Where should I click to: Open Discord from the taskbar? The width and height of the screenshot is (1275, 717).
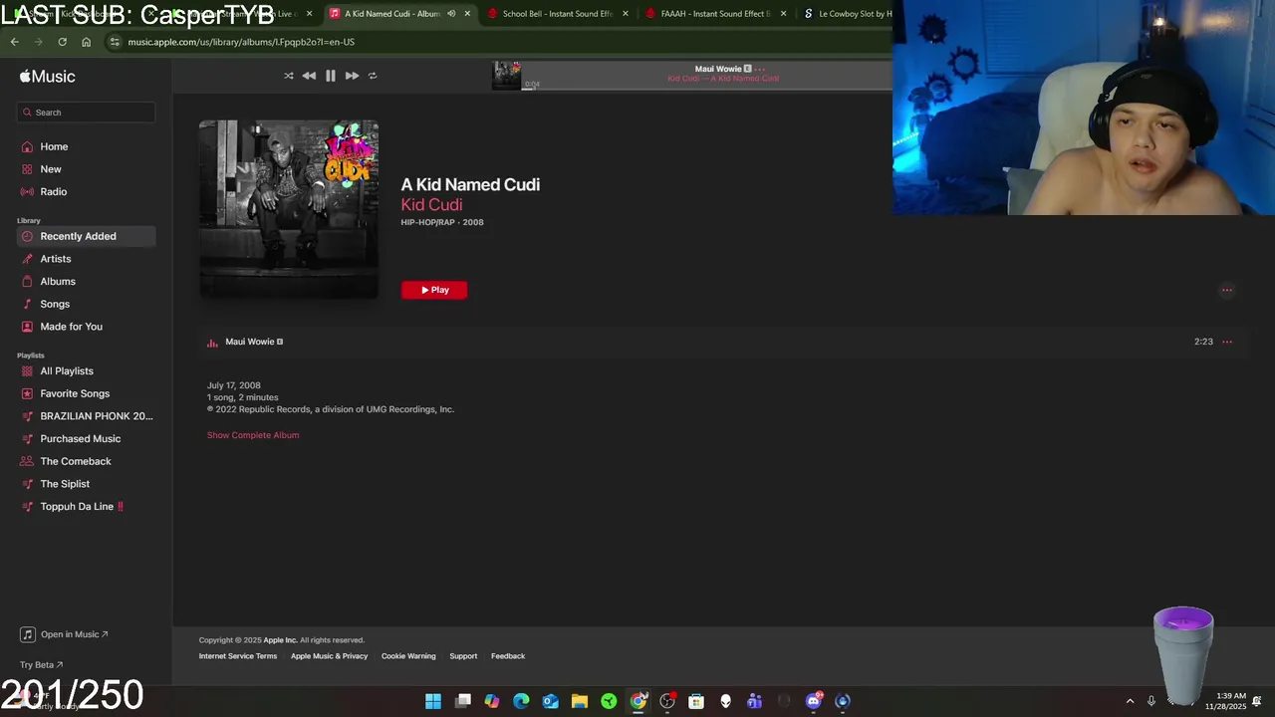(814, 701)
